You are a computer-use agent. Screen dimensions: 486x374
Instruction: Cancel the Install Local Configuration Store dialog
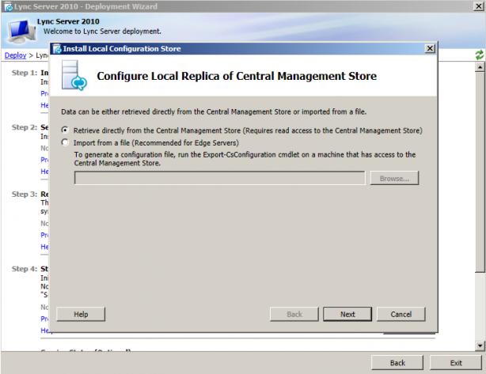coord(401,314)
